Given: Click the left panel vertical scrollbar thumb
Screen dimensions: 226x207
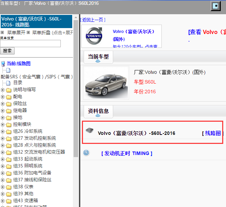Looking at the screenshot, I should tap(76, 88).
